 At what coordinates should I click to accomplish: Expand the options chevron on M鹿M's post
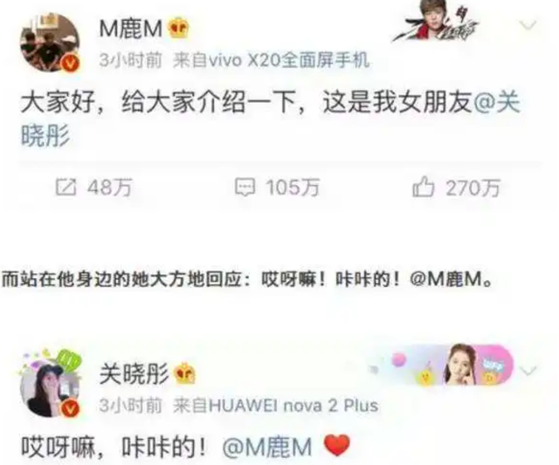click(x=528, y=25)
